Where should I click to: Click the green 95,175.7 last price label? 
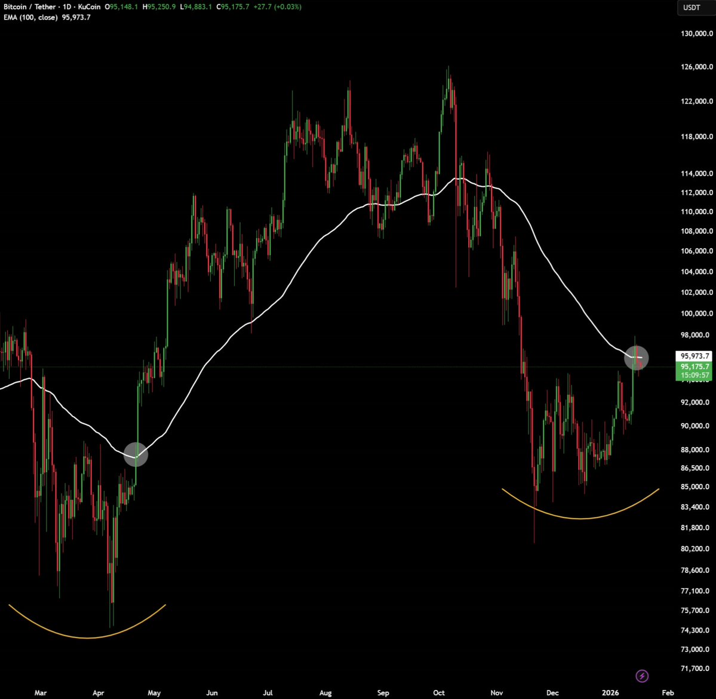694,367
